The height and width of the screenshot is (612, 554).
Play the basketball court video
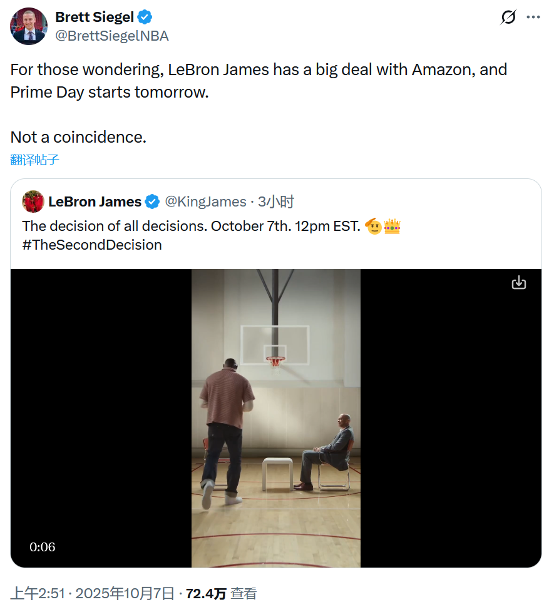coord(275,418)
